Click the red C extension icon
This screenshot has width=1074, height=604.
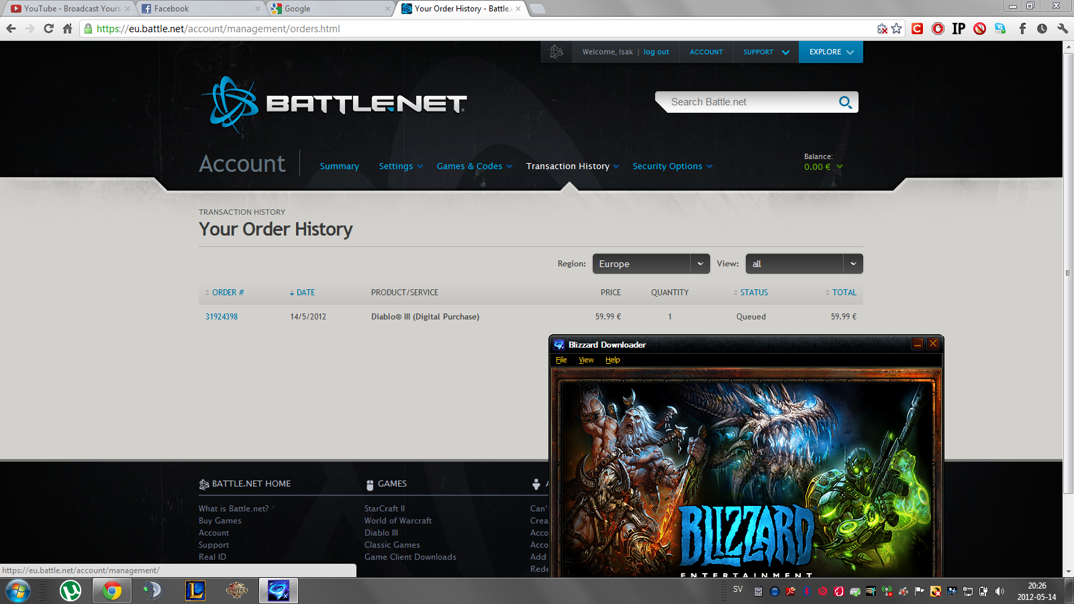[x=918, y=28]
